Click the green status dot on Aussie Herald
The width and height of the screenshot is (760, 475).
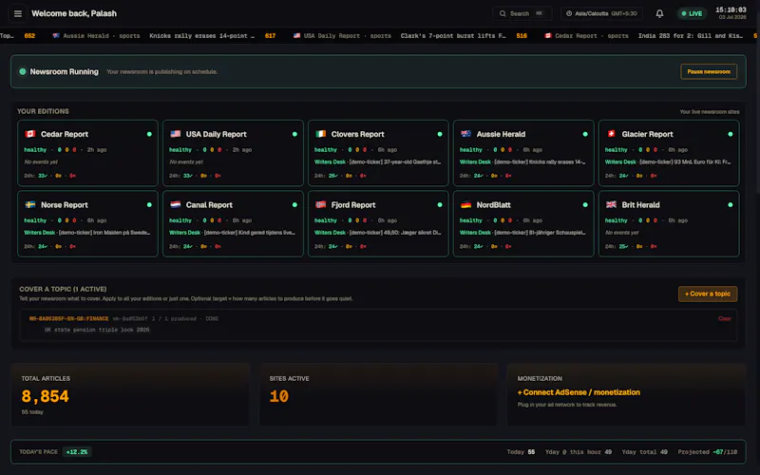(585, 134)
